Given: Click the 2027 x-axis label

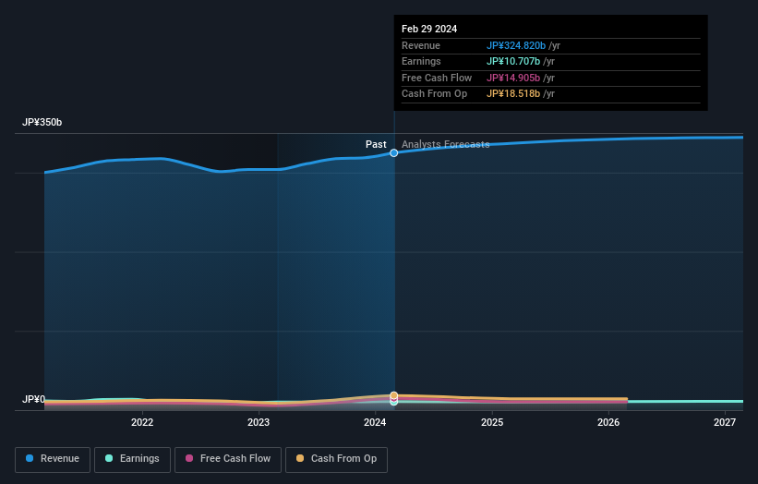Looking at the screenshot, I should click(x=725, y=422).
